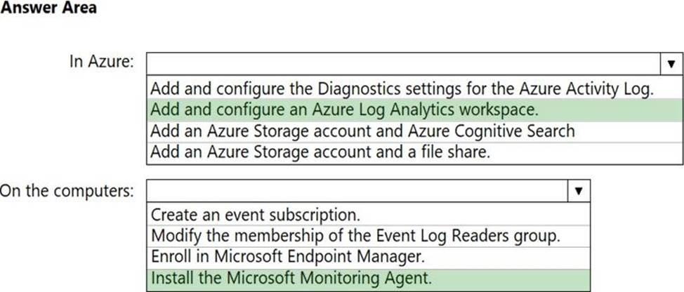The height and width of the screenshot is (292, 684).
Task: Click the empty On the computers combo field
Action: click(357, 191)
